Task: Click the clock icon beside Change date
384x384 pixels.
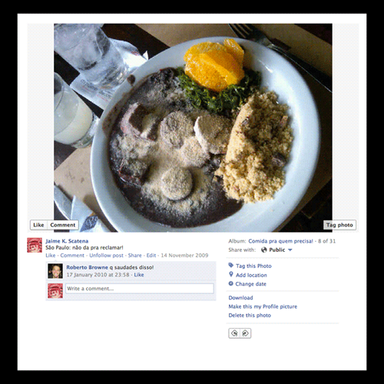Action: click(x=231, y=283)
